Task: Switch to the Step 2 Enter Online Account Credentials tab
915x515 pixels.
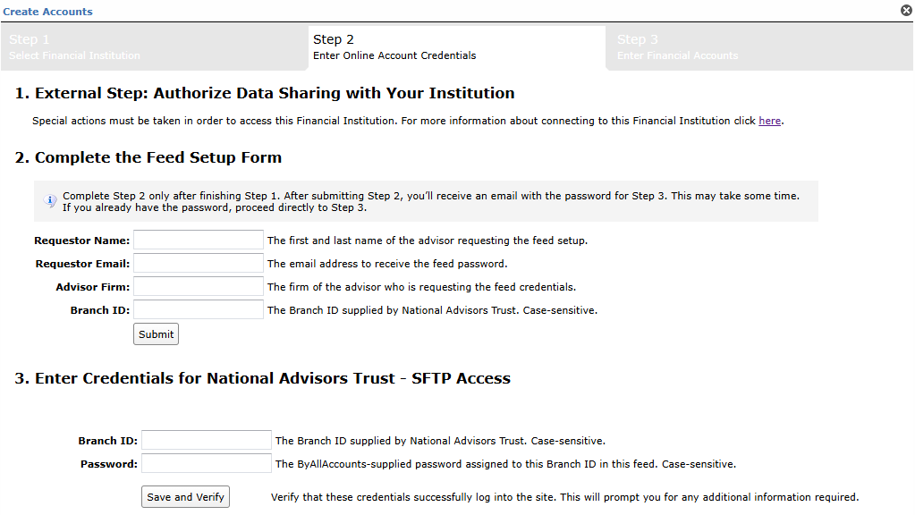Action: 457,47
